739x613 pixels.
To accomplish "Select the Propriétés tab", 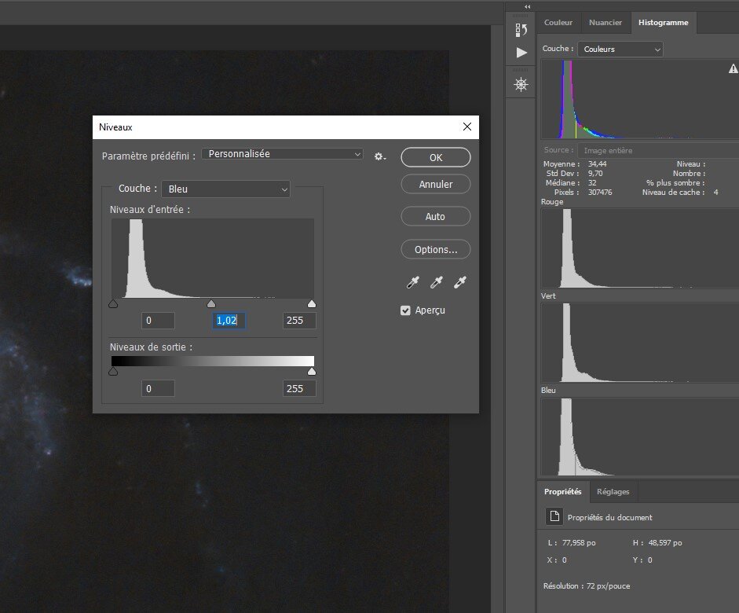I will (x=563, y=492).
